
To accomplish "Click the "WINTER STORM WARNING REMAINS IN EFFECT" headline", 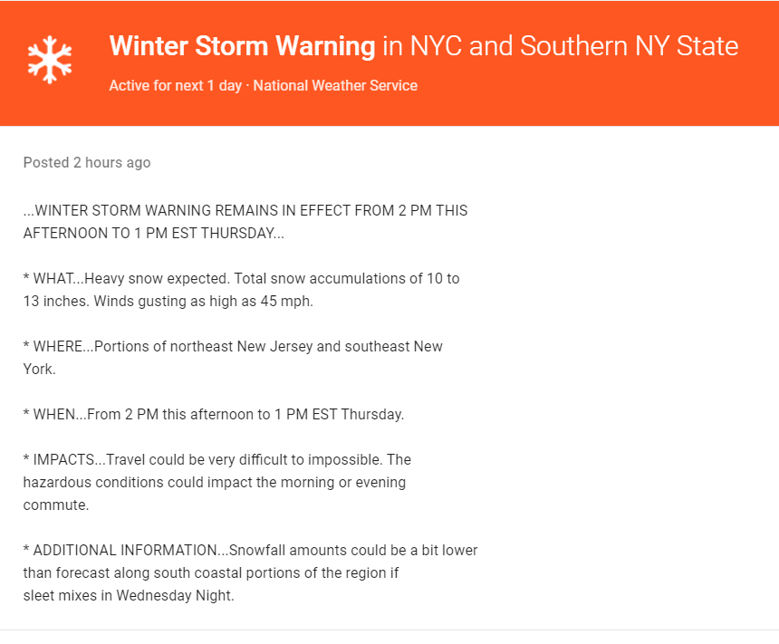I will (x=181, y=210).
